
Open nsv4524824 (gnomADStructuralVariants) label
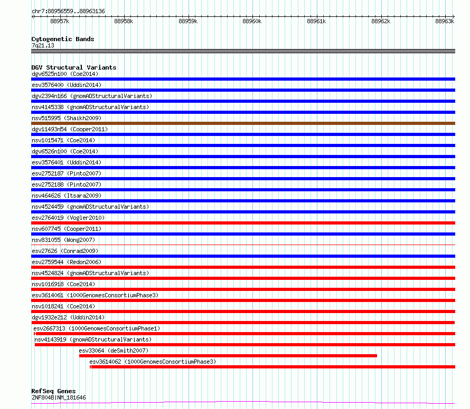coord(90,273)
